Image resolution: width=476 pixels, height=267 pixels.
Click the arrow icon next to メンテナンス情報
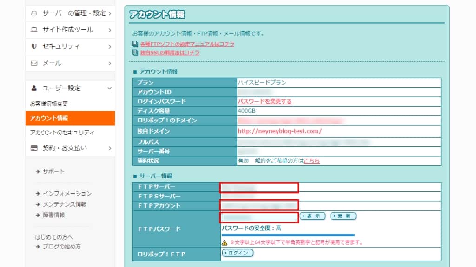click(38, 204)
